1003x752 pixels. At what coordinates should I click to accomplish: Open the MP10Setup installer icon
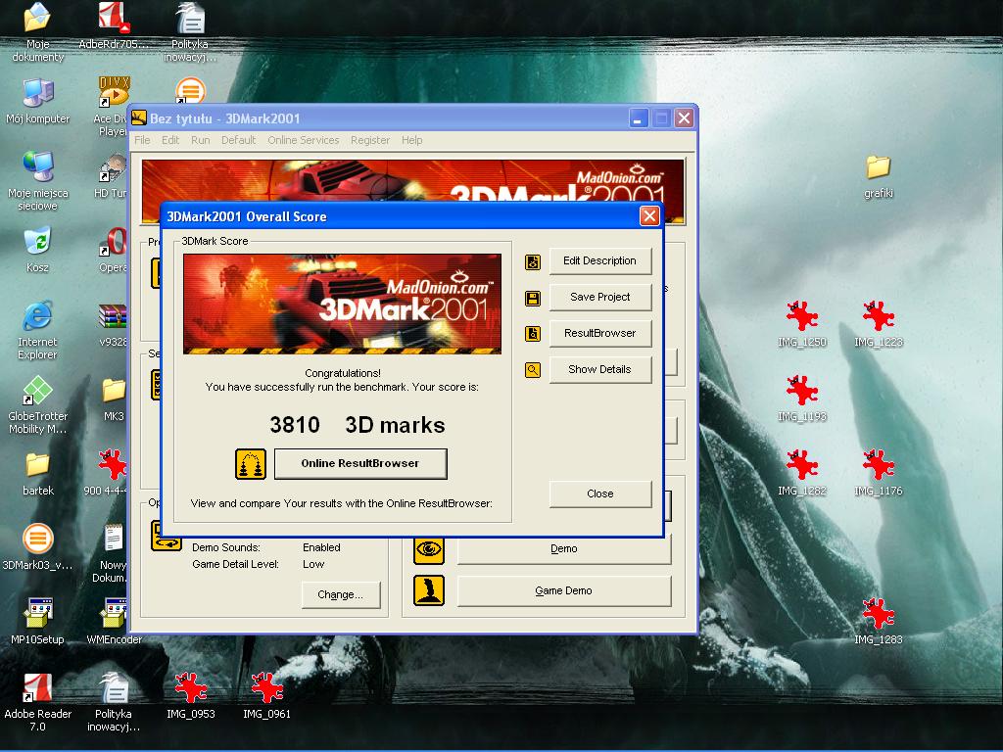[x=38, y=622]
